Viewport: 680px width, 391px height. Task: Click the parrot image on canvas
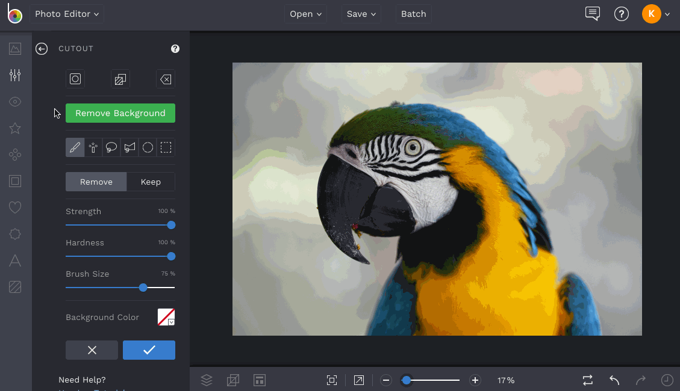437,199
